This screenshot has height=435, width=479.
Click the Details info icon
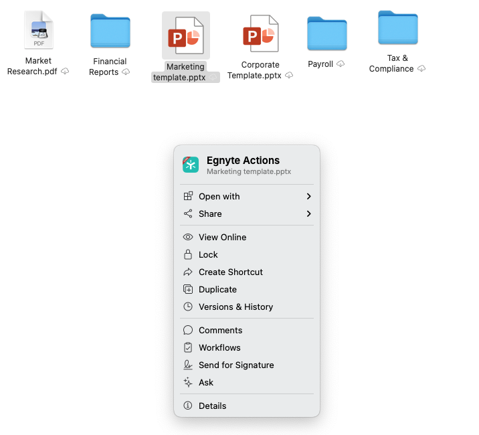[188, 406]
